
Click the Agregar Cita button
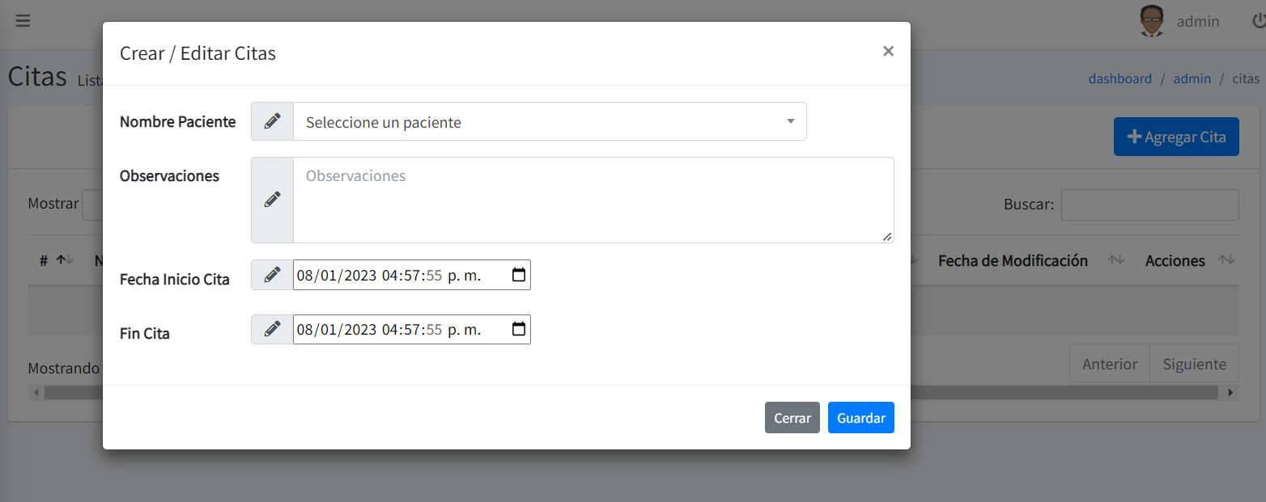1175,137
